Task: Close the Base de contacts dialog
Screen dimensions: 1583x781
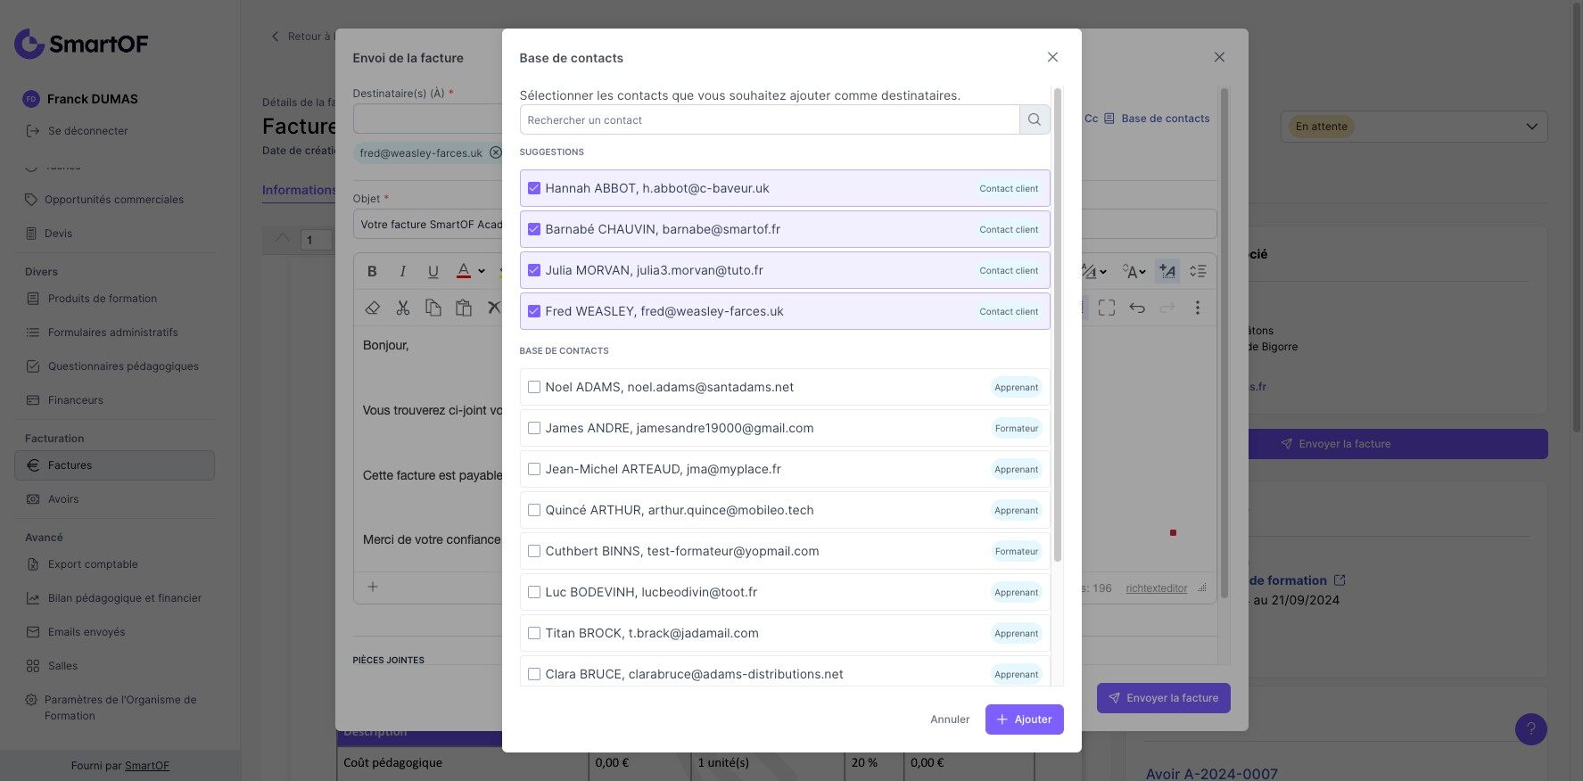Action: pos(1052,57)
